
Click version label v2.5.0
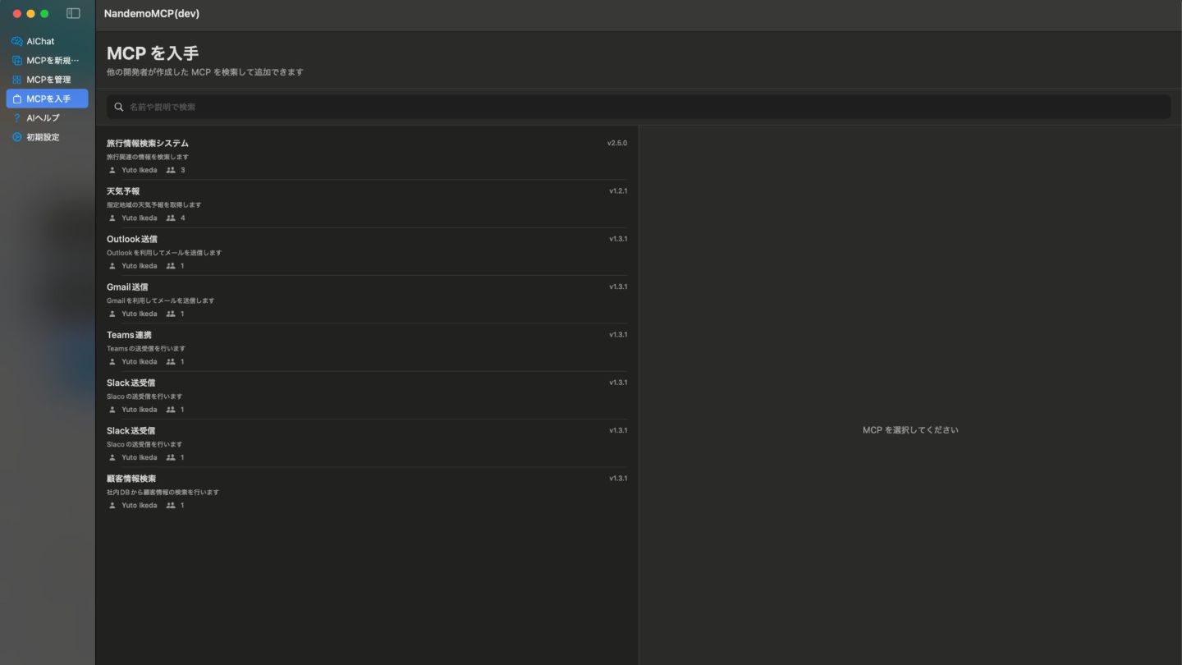click(x=617, y=143)
